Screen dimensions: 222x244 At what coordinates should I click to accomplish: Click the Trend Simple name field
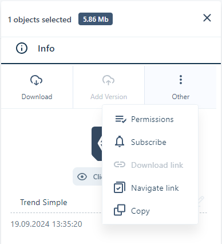click(43, 202)
